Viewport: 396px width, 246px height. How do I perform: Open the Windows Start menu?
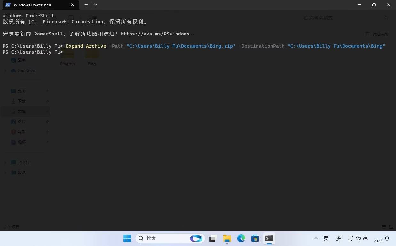click(x=127, y=238)
